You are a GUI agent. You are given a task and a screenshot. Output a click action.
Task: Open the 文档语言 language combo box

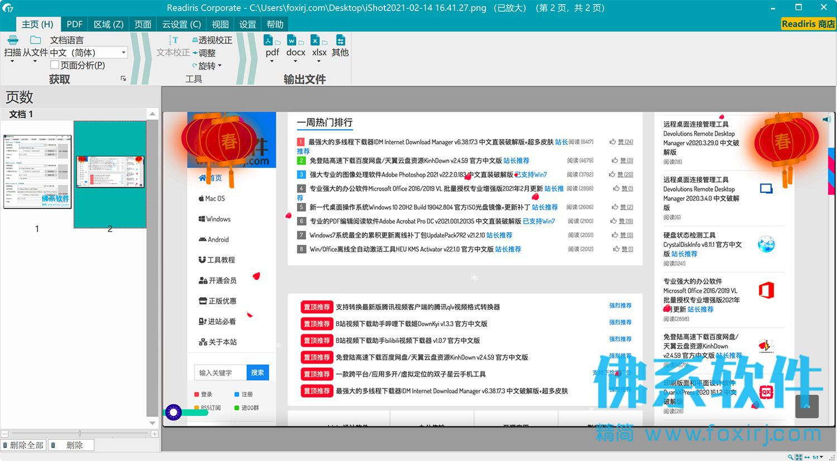coord(89,52)
